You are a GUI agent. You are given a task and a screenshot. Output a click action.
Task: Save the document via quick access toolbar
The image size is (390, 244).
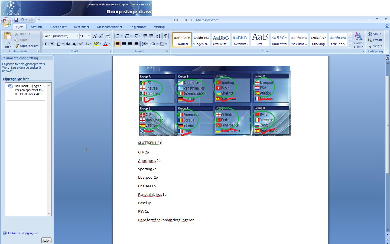coord(16,20)
